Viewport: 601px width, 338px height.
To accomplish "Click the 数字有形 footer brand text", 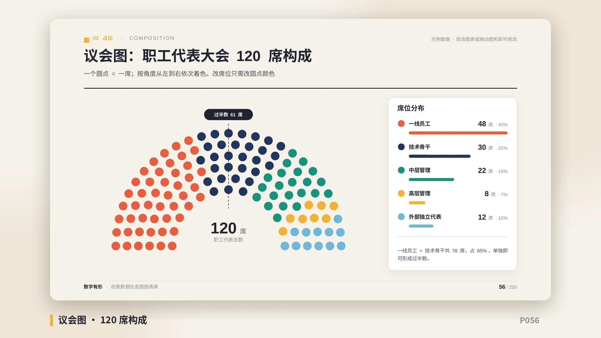I will (x=93, y=287).
